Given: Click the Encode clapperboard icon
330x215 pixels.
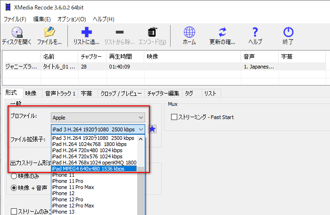Looking at the screenshot, I should tap(152, 32).
